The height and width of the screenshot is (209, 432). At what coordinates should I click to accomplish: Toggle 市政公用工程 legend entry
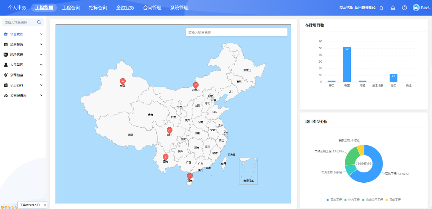[x=372, y=199]
